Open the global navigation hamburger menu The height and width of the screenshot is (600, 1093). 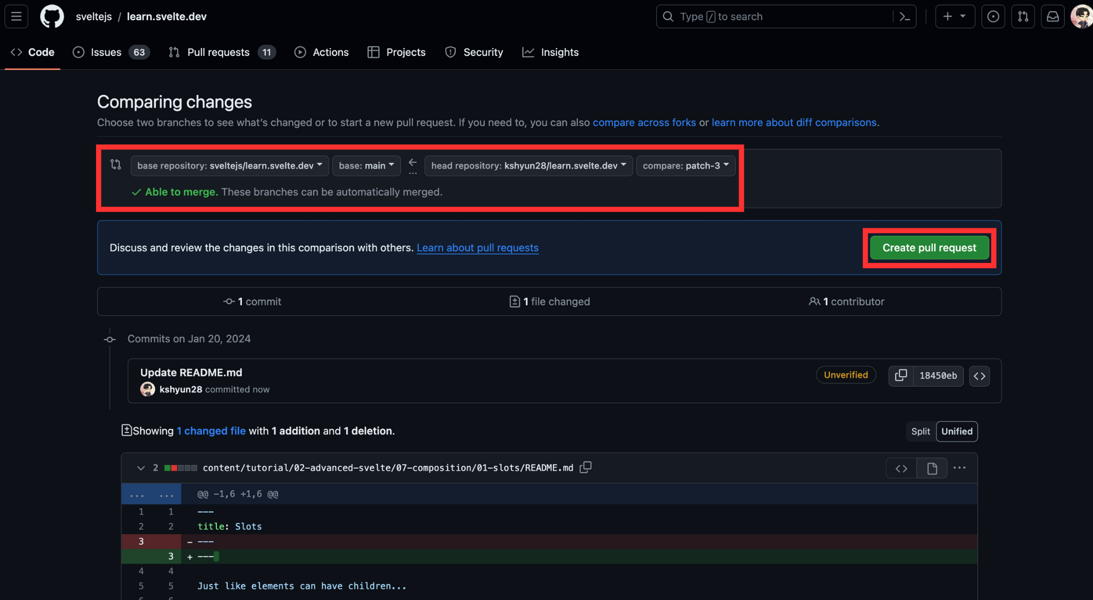pos(15,17)
